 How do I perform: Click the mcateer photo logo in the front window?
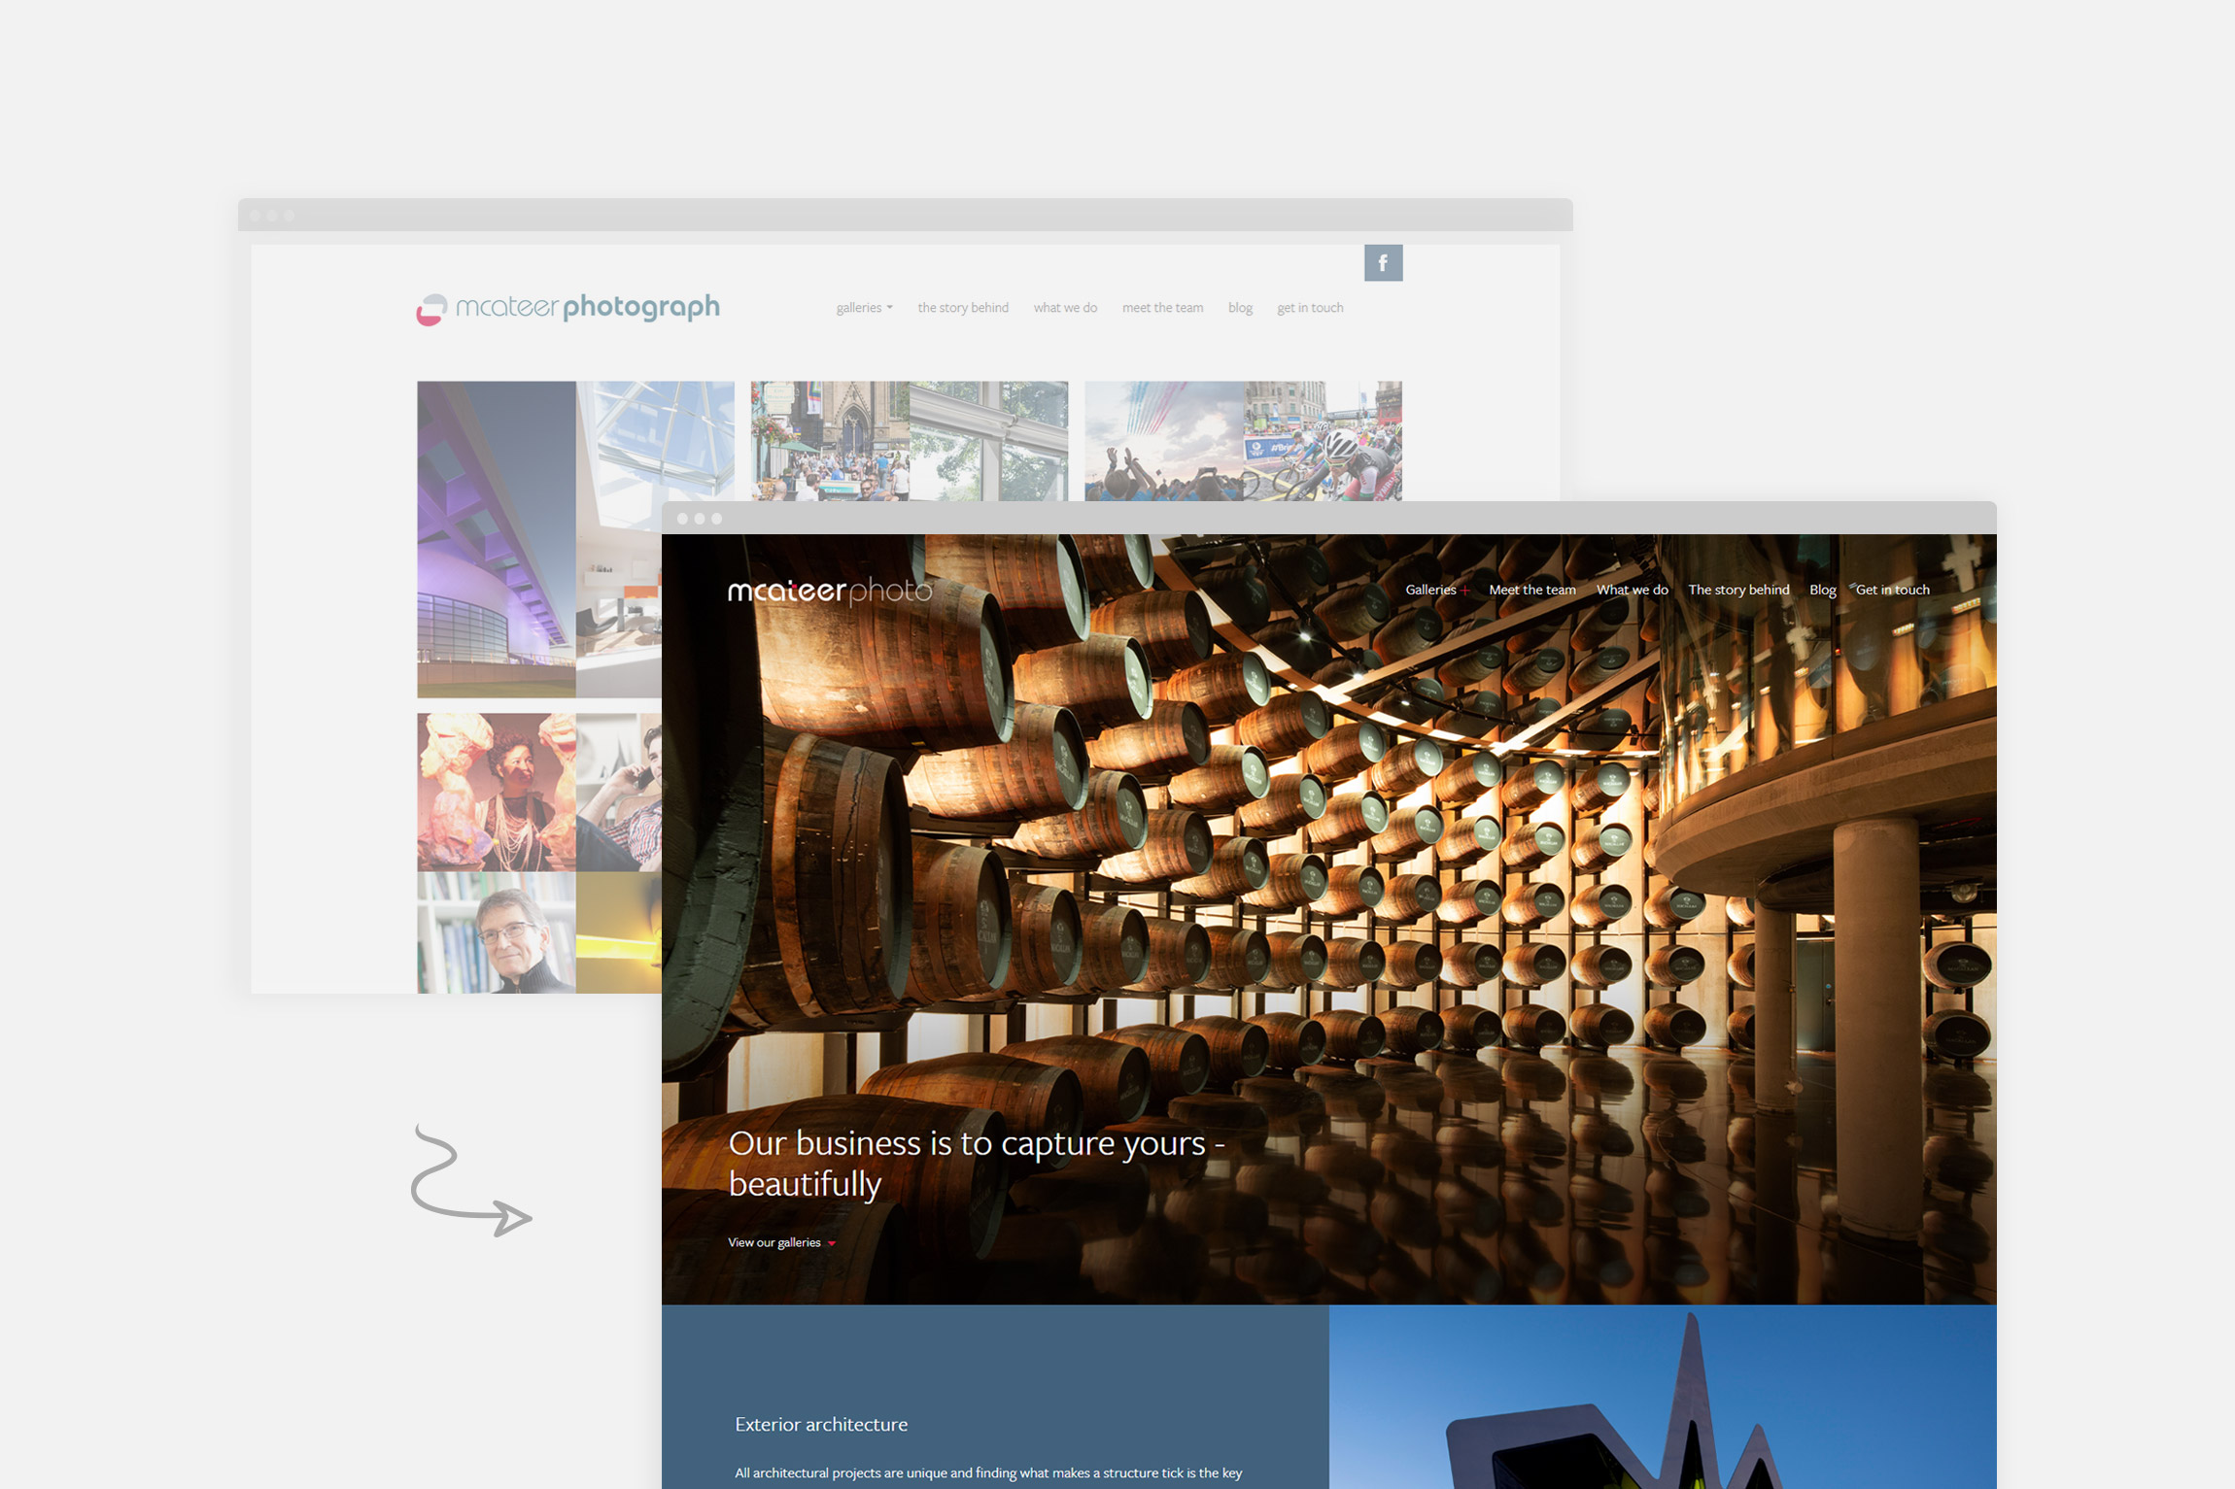pyautogui.click(x=830, y=591)
